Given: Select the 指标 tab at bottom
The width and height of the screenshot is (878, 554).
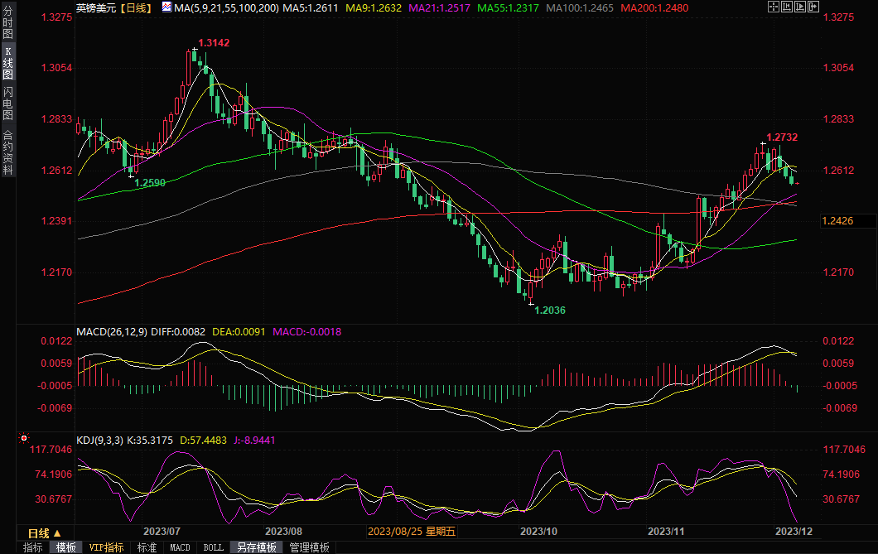Looking at the screenshot, I should pyautogui.click(x=32, y=547).
